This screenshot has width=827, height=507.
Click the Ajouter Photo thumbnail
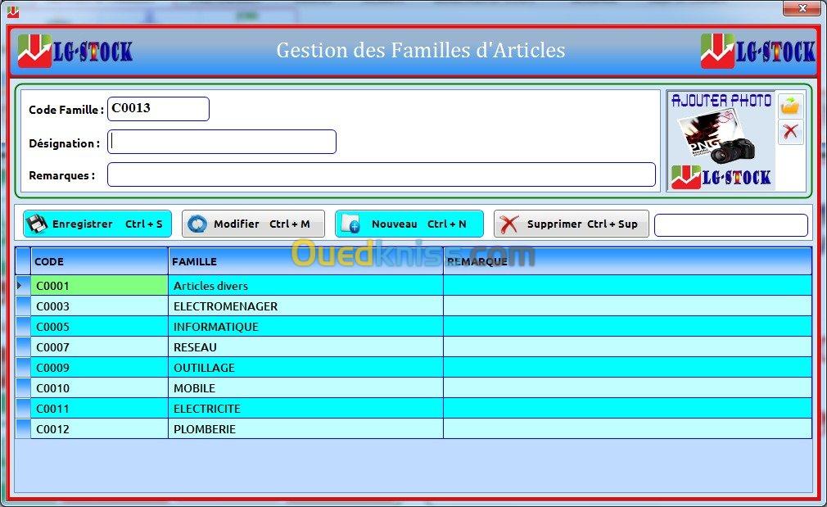721,141
